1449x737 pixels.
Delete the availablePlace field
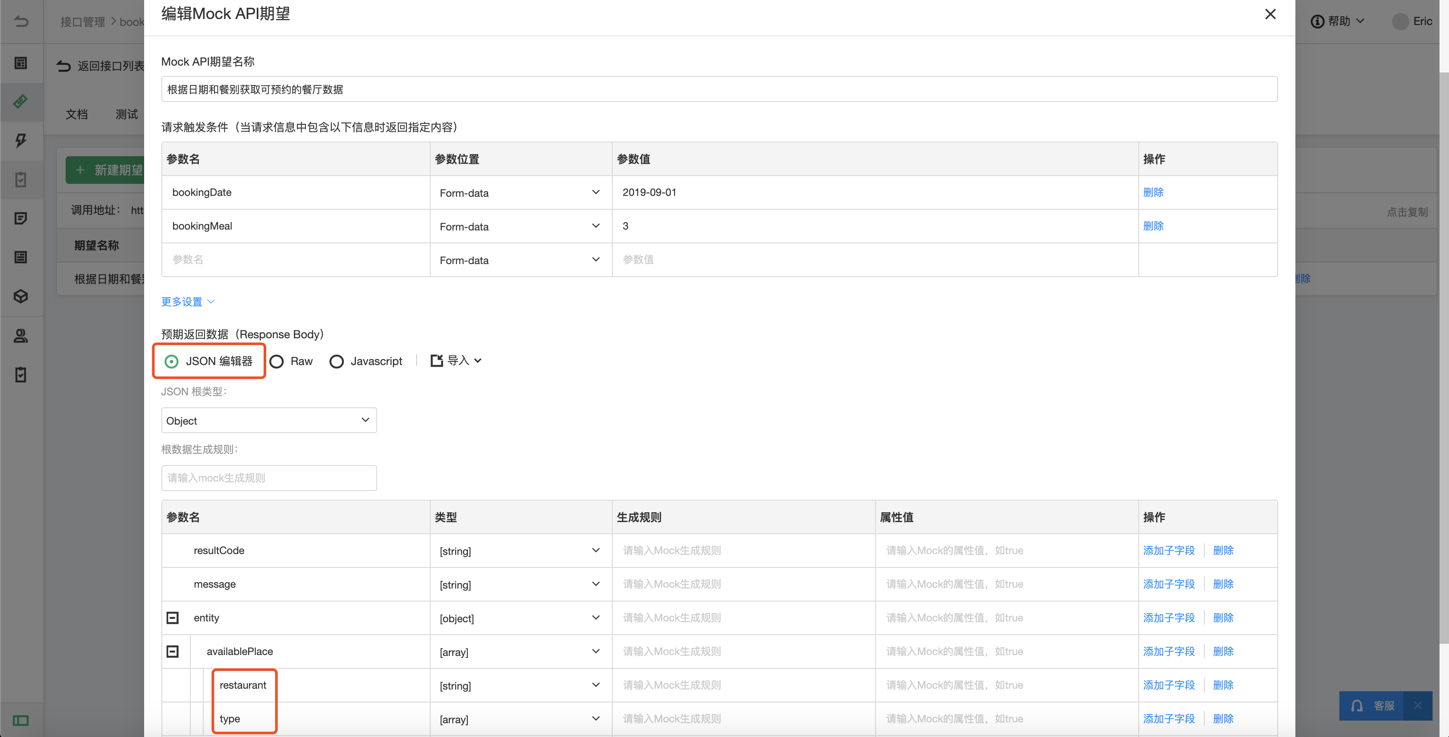click(x=1223, y=652)
